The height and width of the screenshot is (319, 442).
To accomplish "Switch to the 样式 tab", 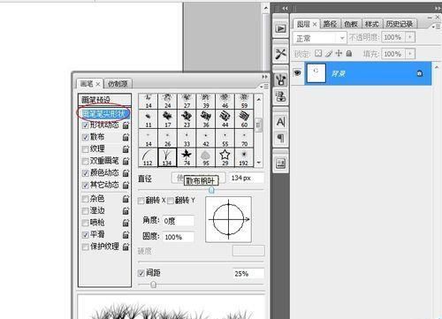I will tap(371, 24).
